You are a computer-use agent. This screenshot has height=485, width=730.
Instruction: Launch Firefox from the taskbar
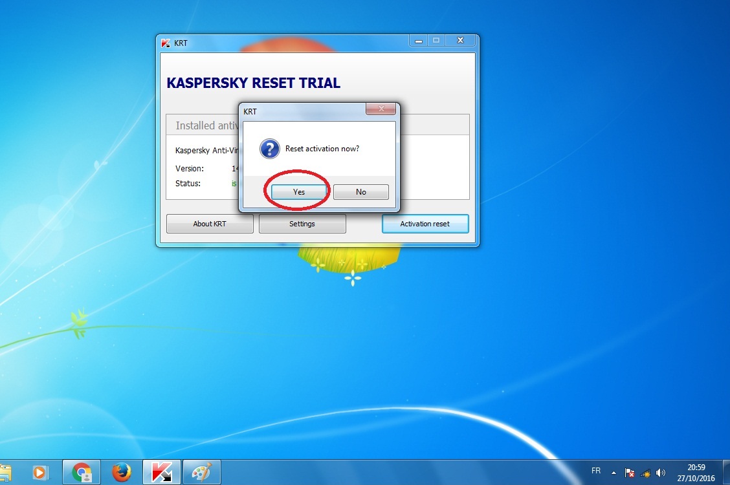(122, 473)
